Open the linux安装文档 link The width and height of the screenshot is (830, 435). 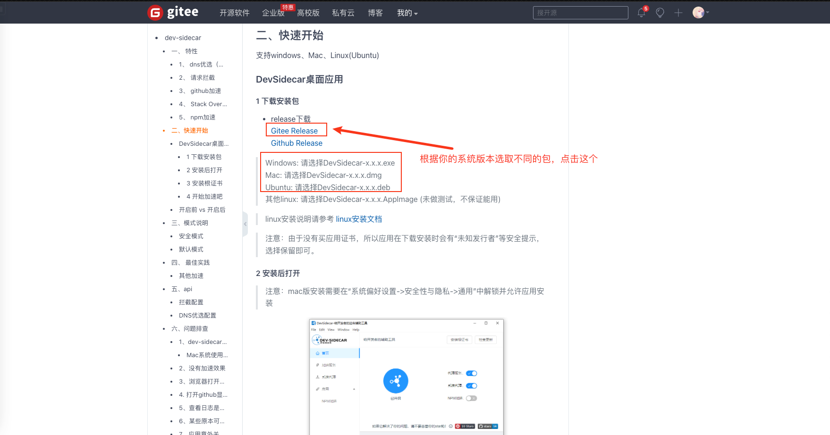(x=358, y=219)
